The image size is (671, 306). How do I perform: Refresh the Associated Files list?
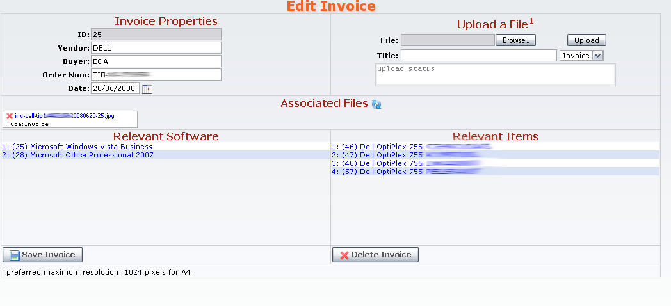click(x=376, y=104)
